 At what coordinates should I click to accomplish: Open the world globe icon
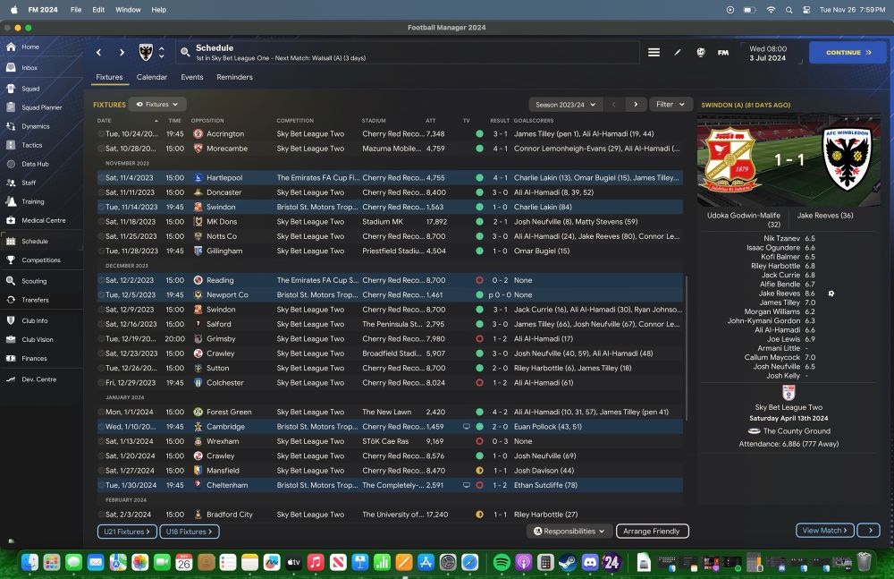point(701,53)
